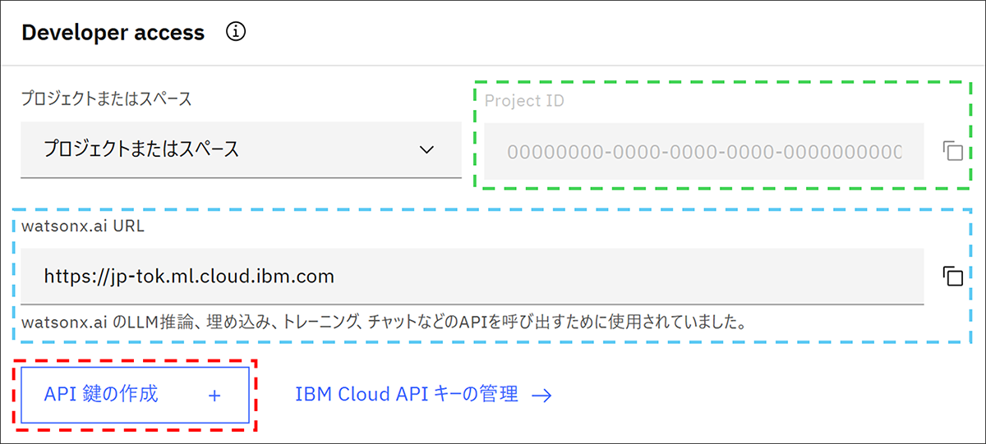Copy the watsonx.ai URL
The image size is (986, 444).
click(x=952, y=276)
